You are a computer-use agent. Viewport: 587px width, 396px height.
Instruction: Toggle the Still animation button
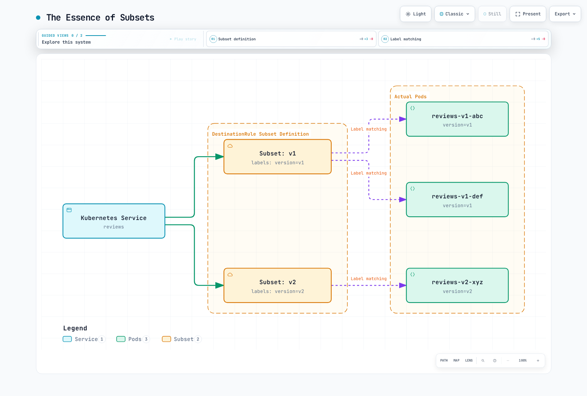coord(492,14)
